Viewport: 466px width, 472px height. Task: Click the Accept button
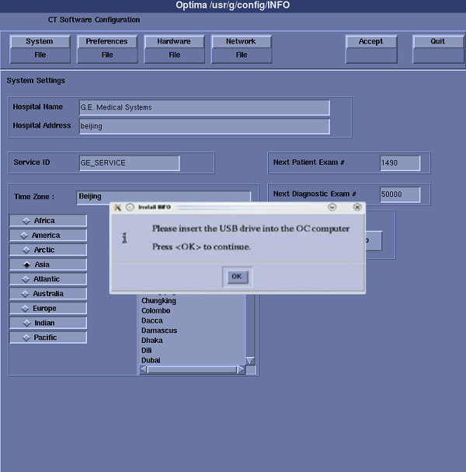pos(370,48)
